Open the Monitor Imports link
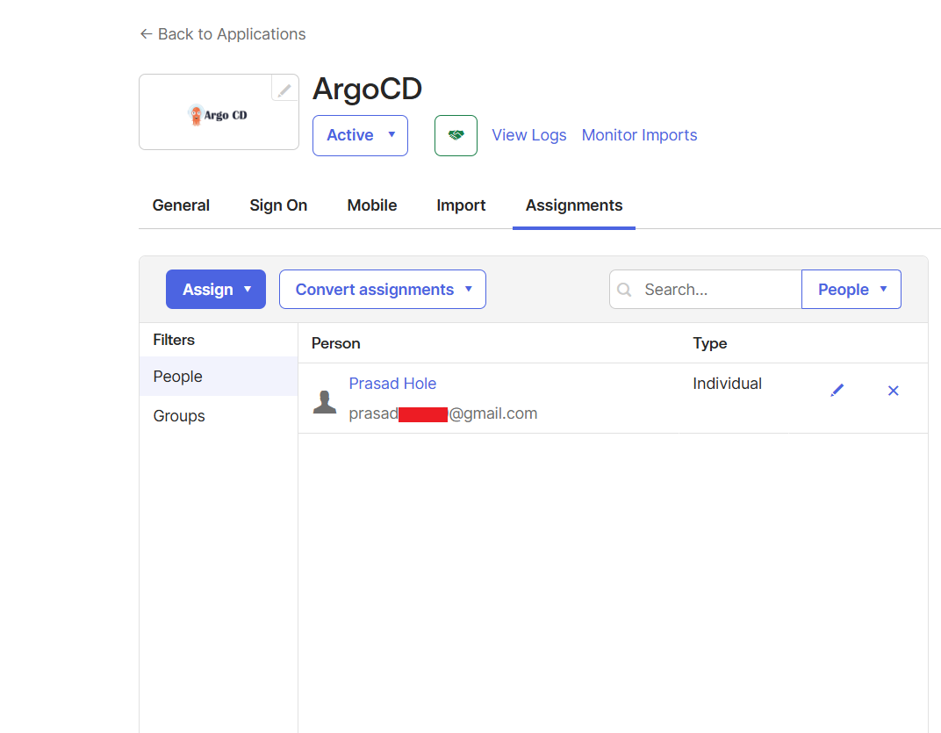 (639, 135)
